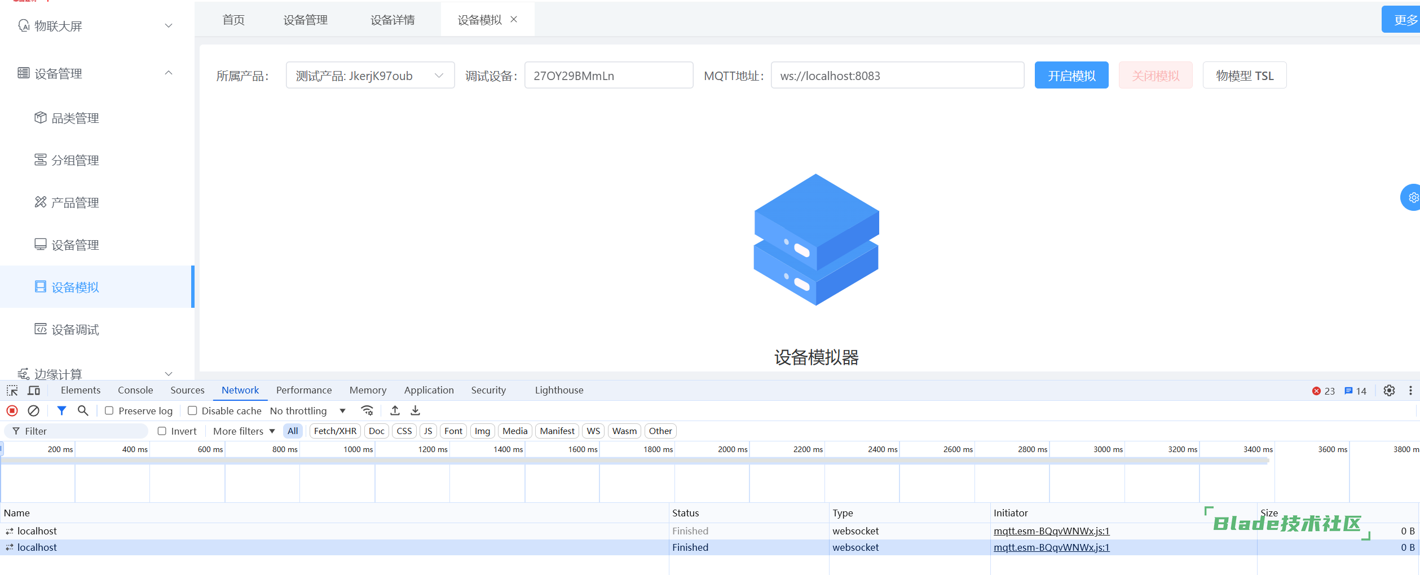This screenshot has height=575, width=1420.
Task: Click the red error count badge
Action: tap(1323, 391)
